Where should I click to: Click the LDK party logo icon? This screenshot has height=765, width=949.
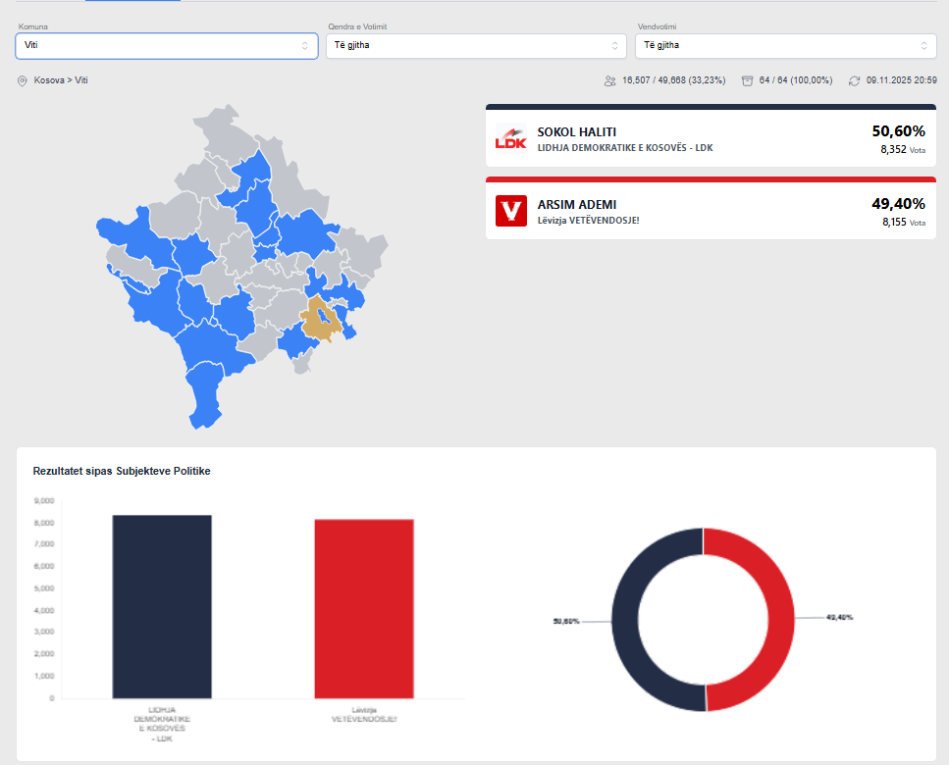coord(510,139)
